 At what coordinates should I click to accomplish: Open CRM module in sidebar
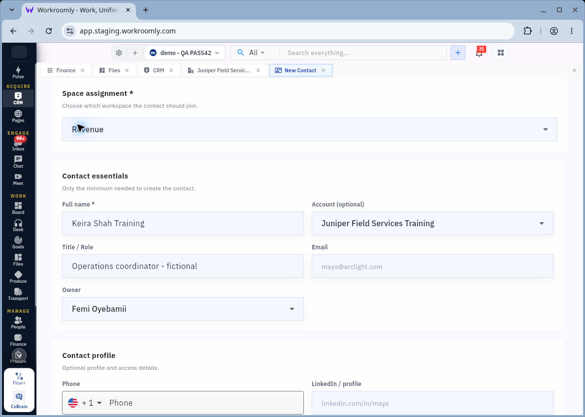(18, 98)
